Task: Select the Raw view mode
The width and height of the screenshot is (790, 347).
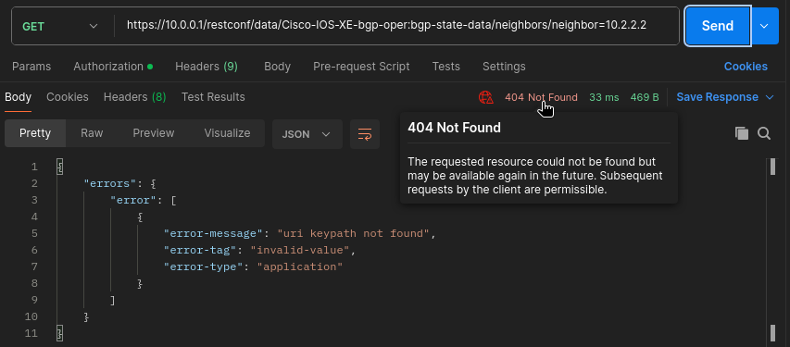Action: tap(92, 133)
